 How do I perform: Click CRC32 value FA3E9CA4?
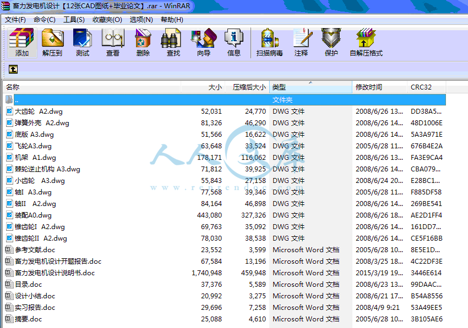pos(427,157)
